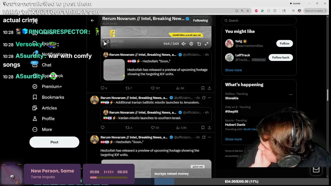Follow back LaffTrack

(x=281, y=57)
